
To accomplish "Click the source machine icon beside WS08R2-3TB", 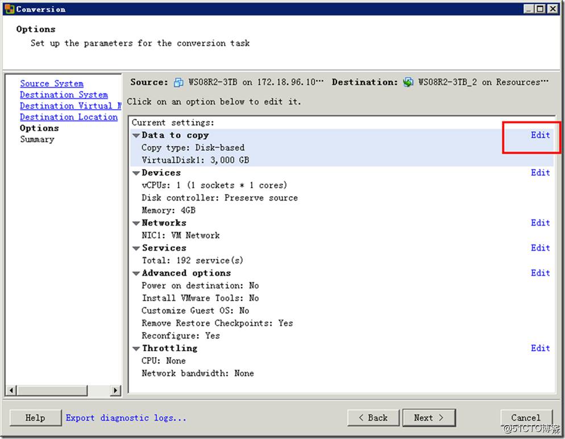I will (179, 82).
